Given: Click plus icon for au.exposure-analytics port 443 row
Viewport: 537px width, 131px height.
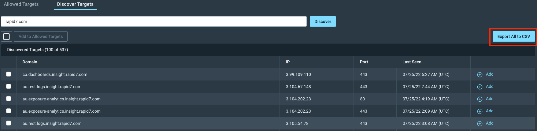Looking at the screenshot, I should pos(480,111).
